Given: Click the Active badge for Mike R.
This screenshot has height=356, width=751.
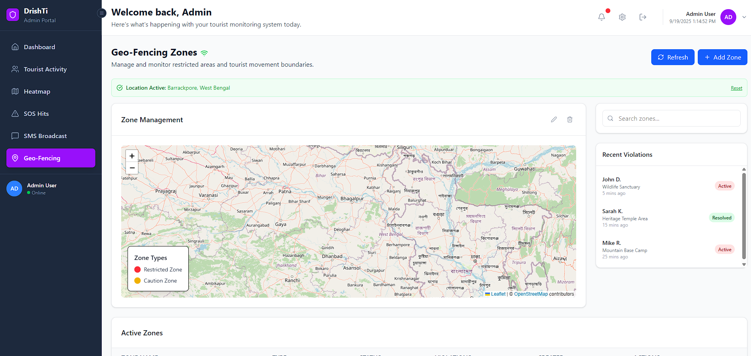Looking at the screenshot, I should pyautogui.click(x=725, y=250).
